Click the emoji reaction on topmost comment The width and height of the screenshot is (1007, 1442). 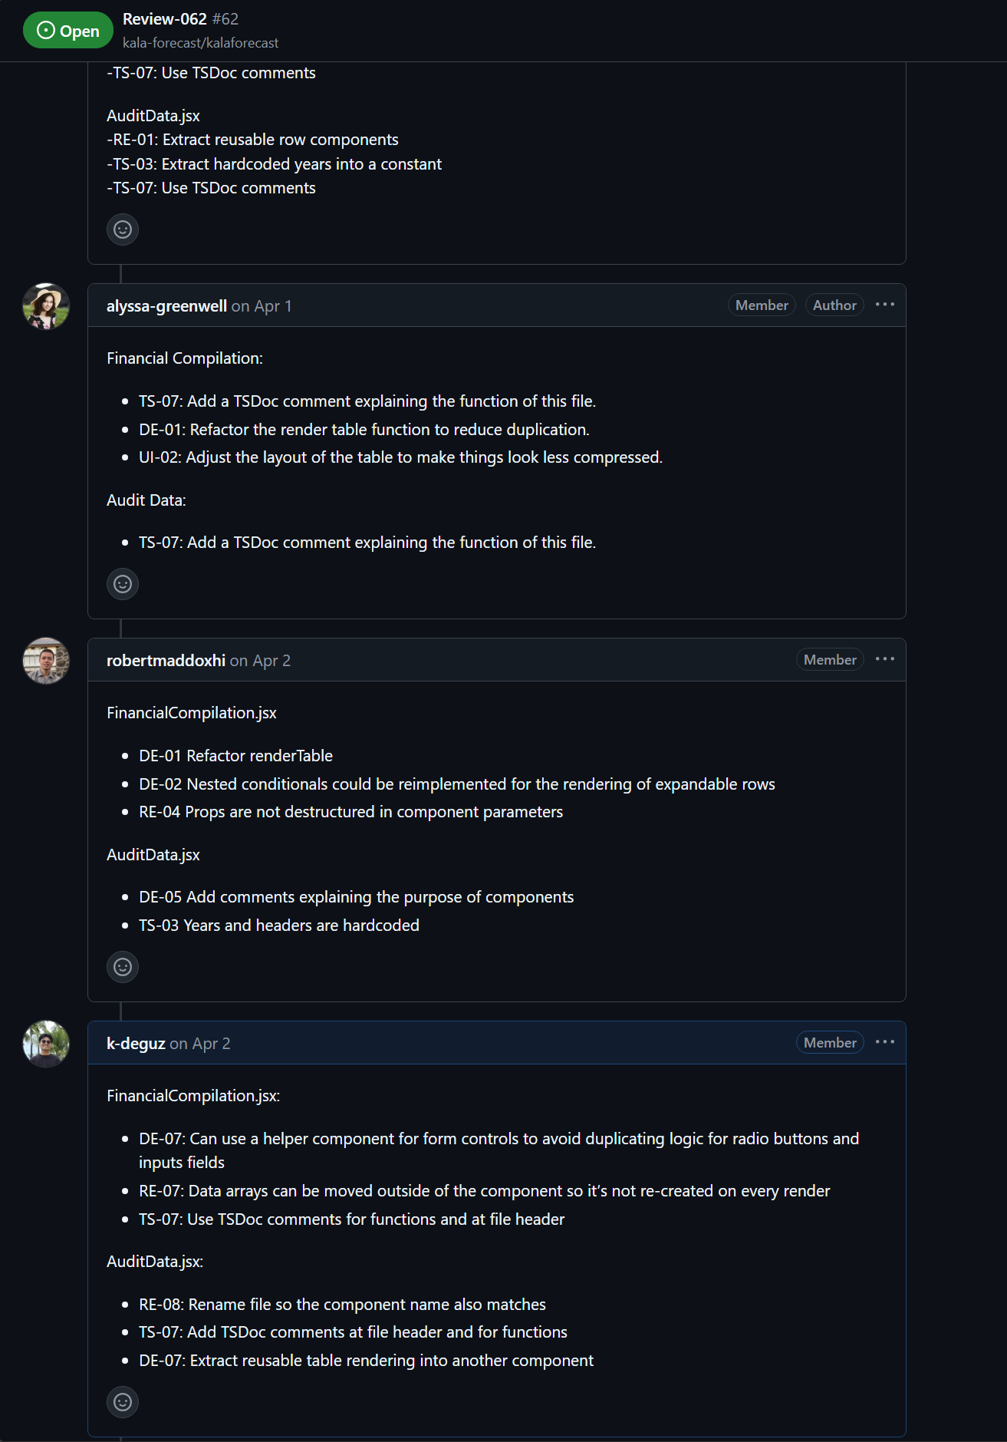tap(123, 229)
